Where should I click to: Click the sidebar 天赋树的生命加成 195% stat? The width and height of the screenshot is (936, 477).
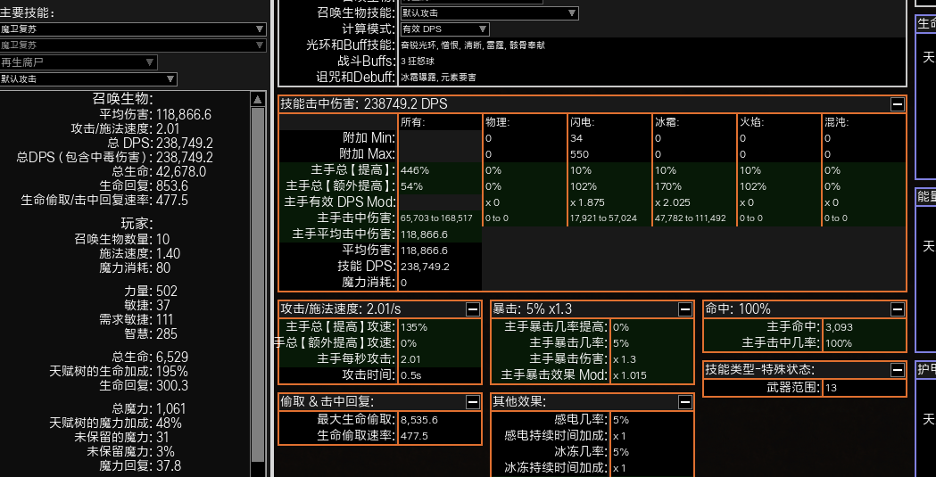click(x=115, y=372)
